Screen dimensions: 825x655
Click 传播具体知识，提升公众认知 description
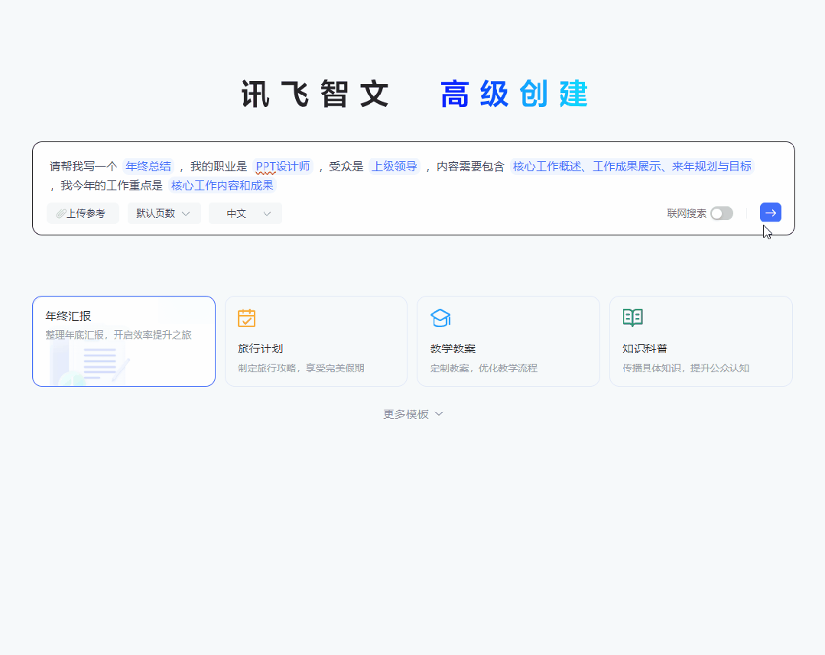pyautogui.click(x=686, y=368)
